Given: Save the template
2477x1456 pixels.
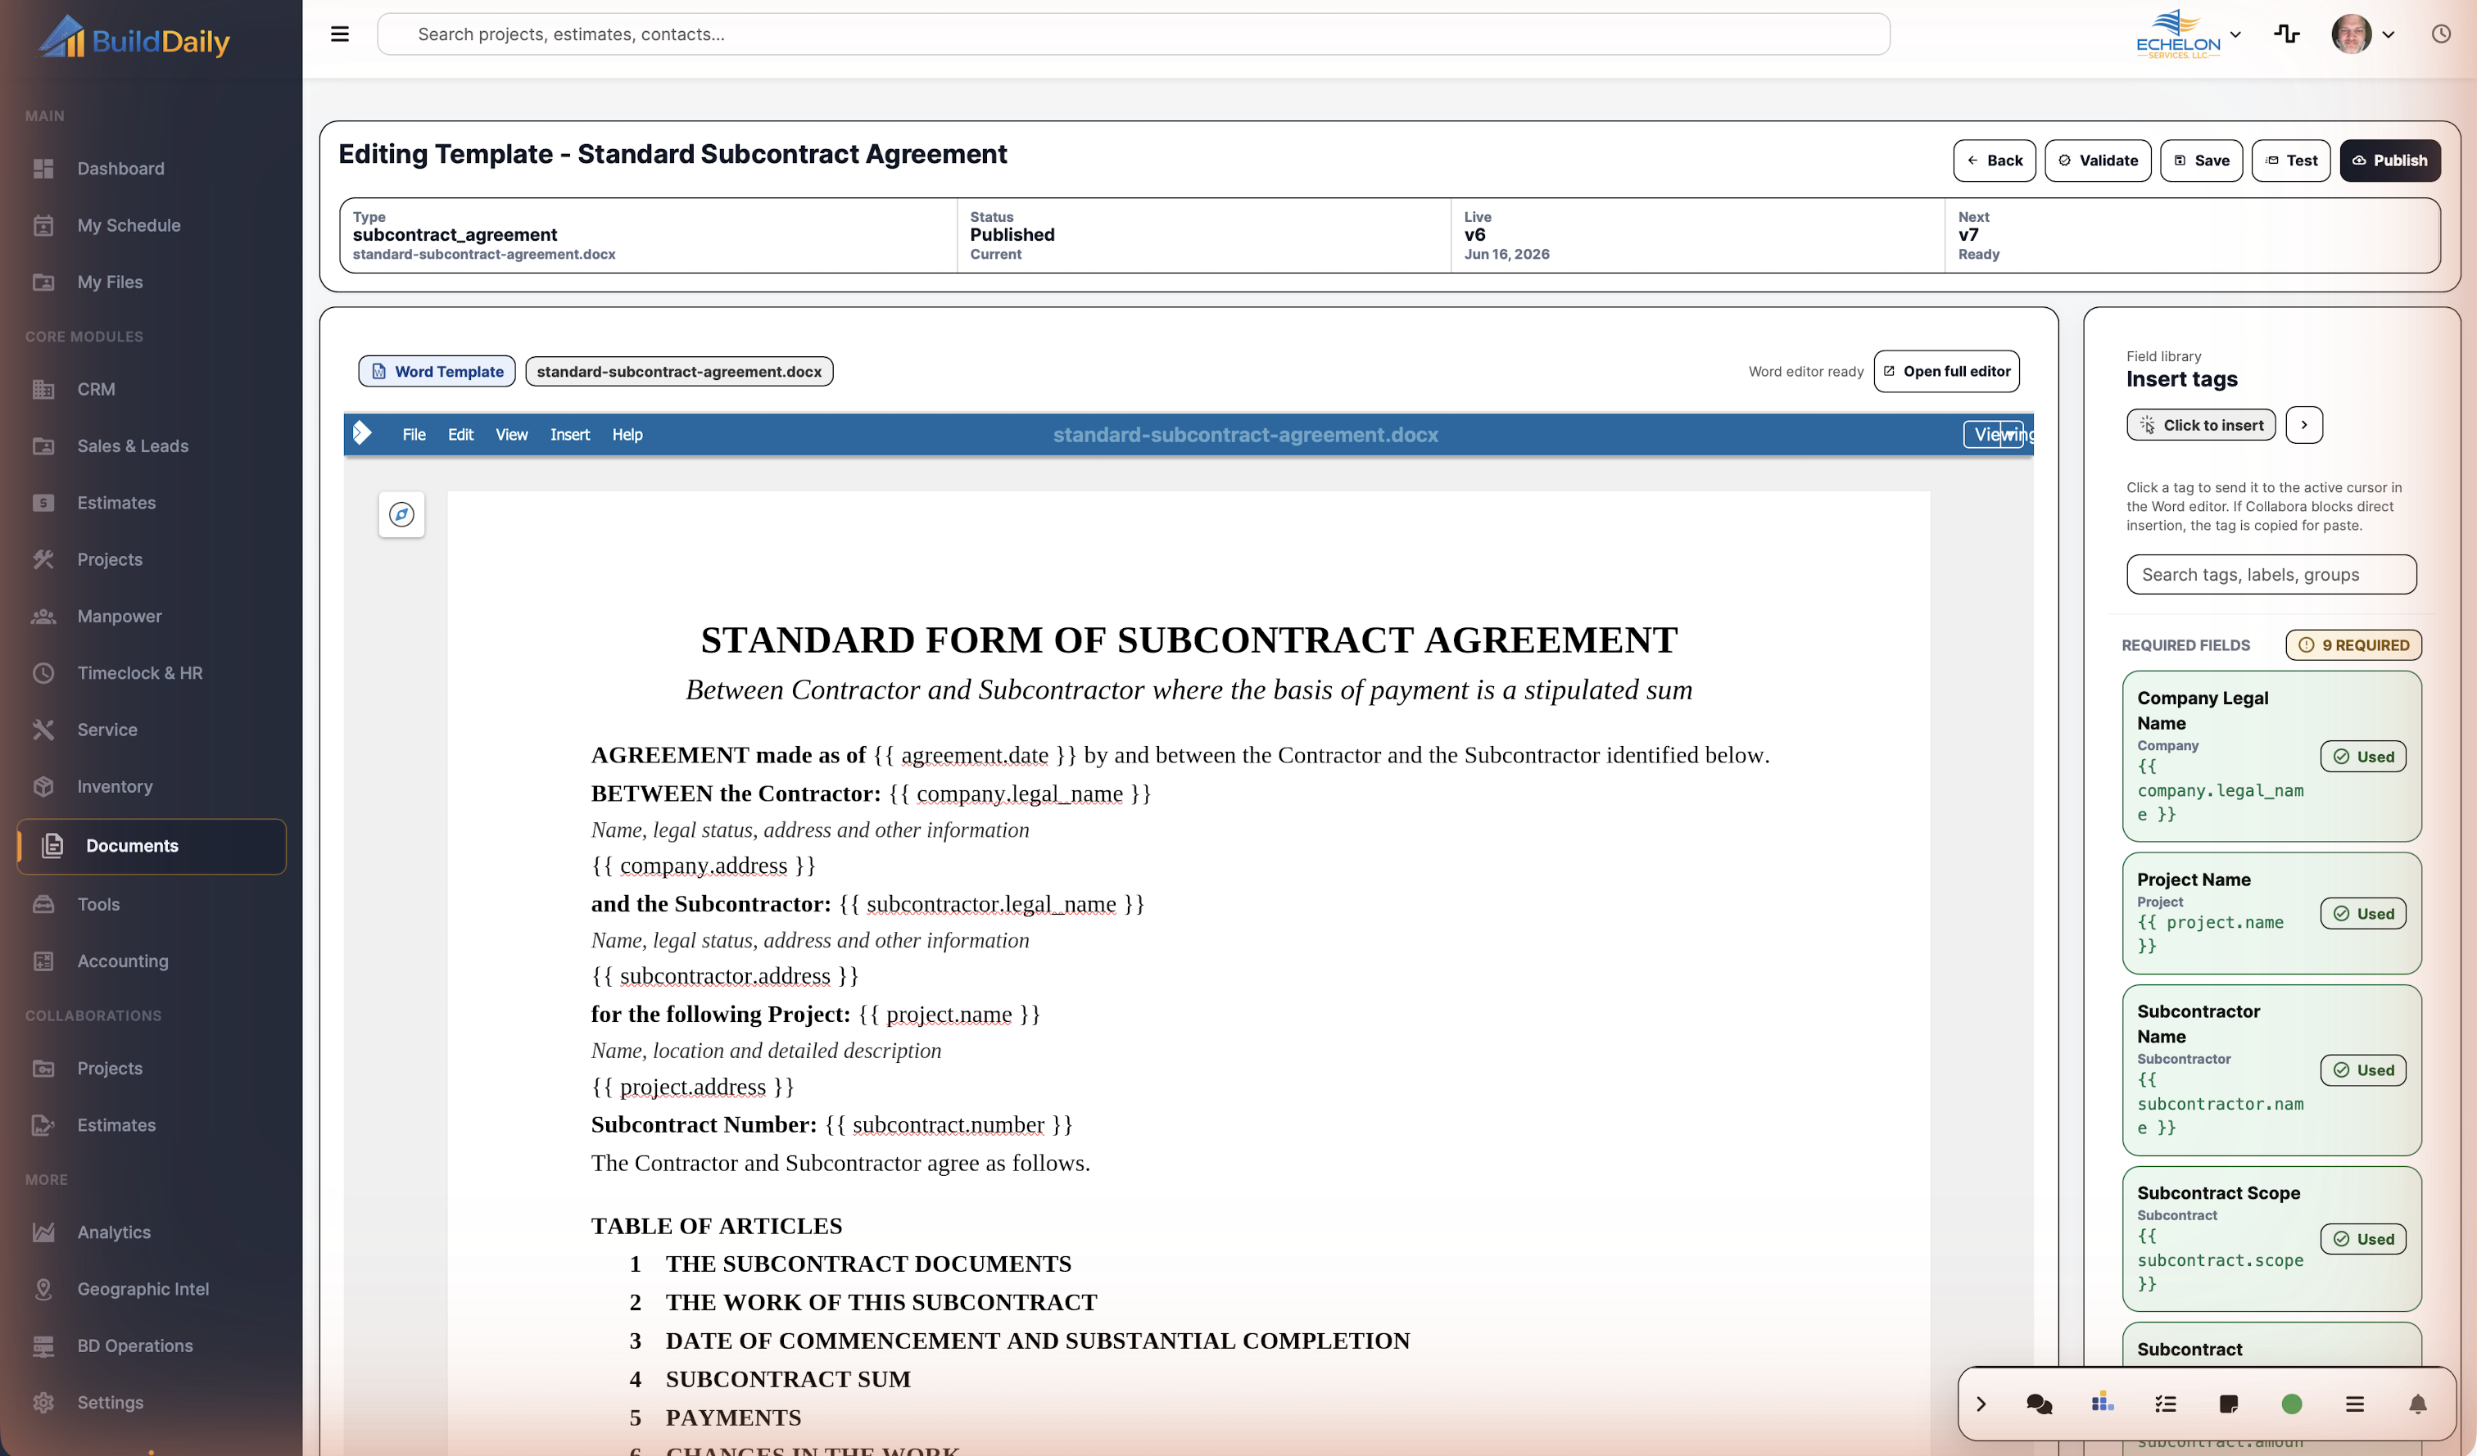Looking at the screenshot, I should 2201,161.
